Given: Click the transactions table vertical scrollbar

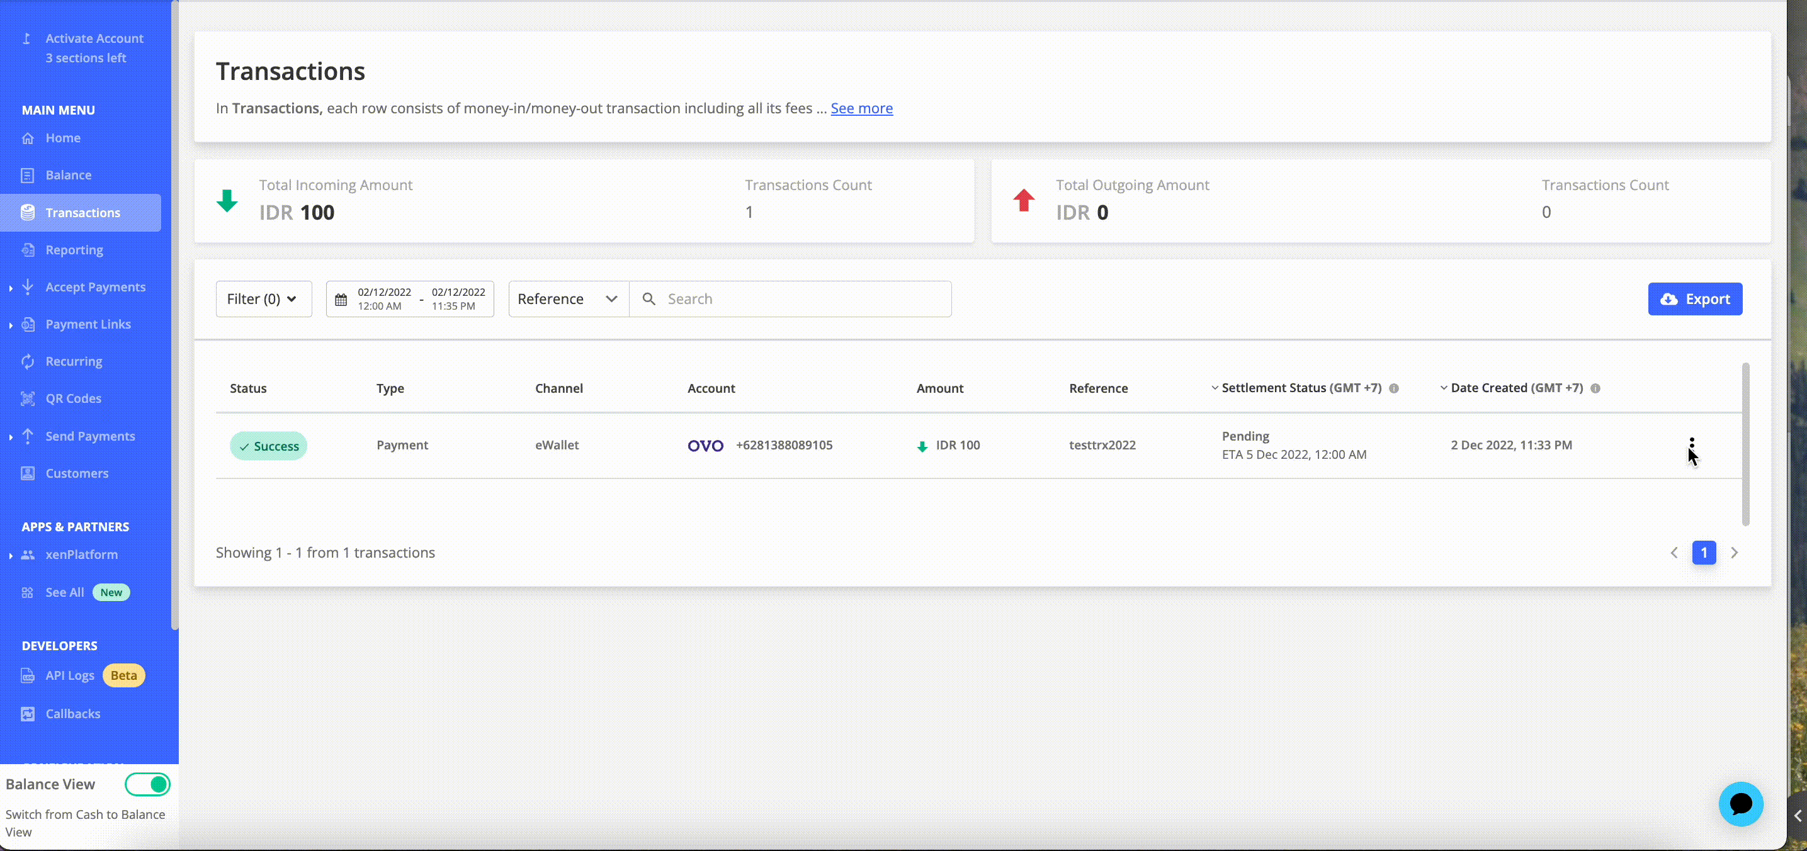Looking at the screenshot, I should point(1745,444).
